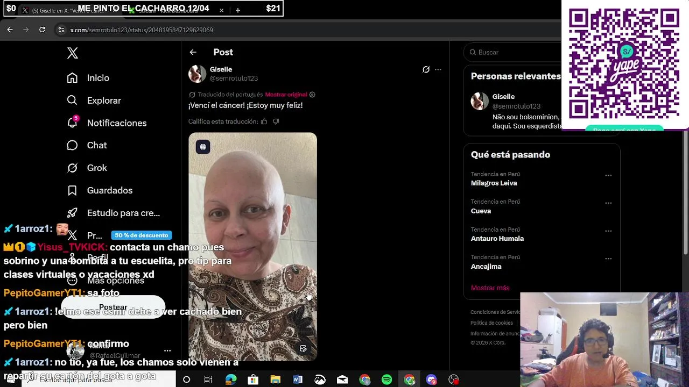The height and width of the screenshot is (387, 689).
Task: Click Mostrar original link
Action: click(286, 95)
